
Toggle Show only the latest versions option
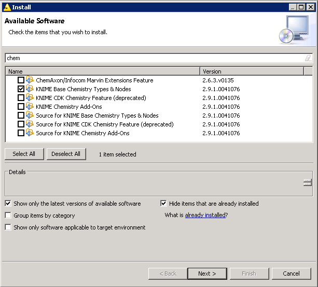[8, 204]
